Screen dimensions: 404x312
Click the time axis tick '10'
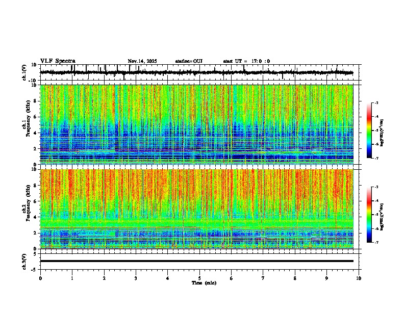[x=359, y=278]
